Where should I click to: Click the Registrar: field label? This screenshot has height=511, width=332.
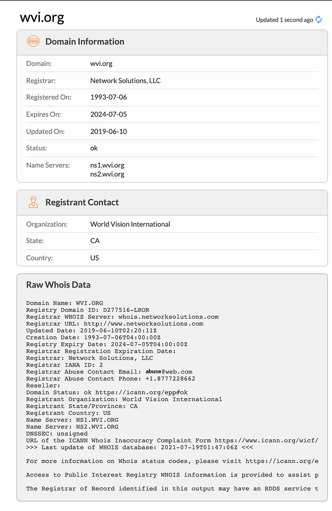41,81
